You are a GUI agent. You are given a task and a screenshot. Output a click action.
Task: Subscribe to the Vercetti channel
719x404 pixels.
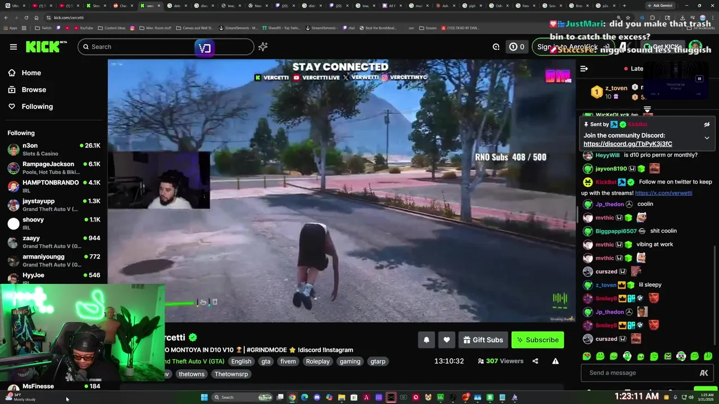(x=538, y=340)
